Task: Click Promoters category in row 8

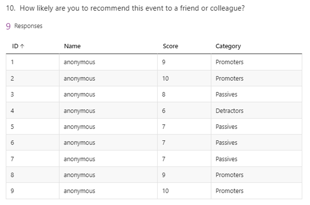Action: pos(229,175)
